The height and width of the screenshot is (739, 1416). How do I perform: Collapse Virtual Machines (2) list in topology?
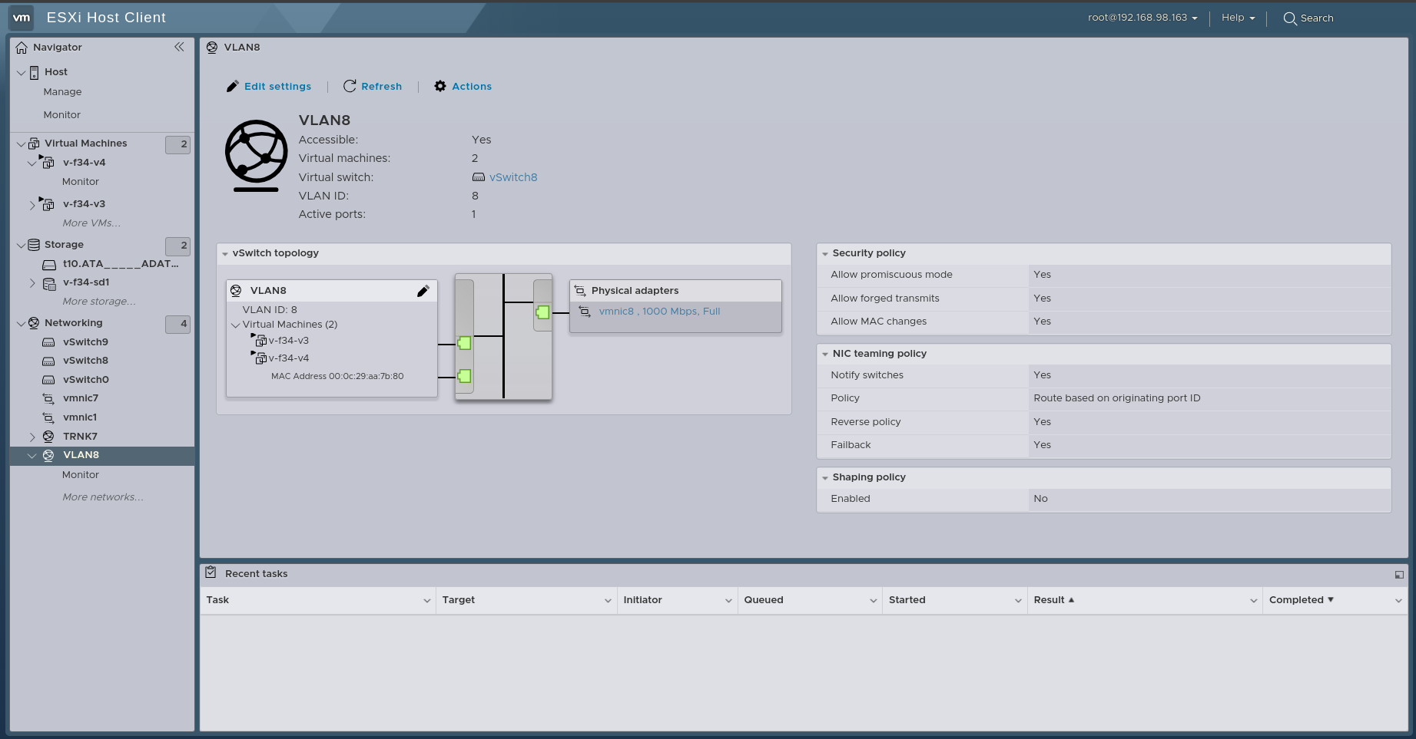click(x=236, y=325)
